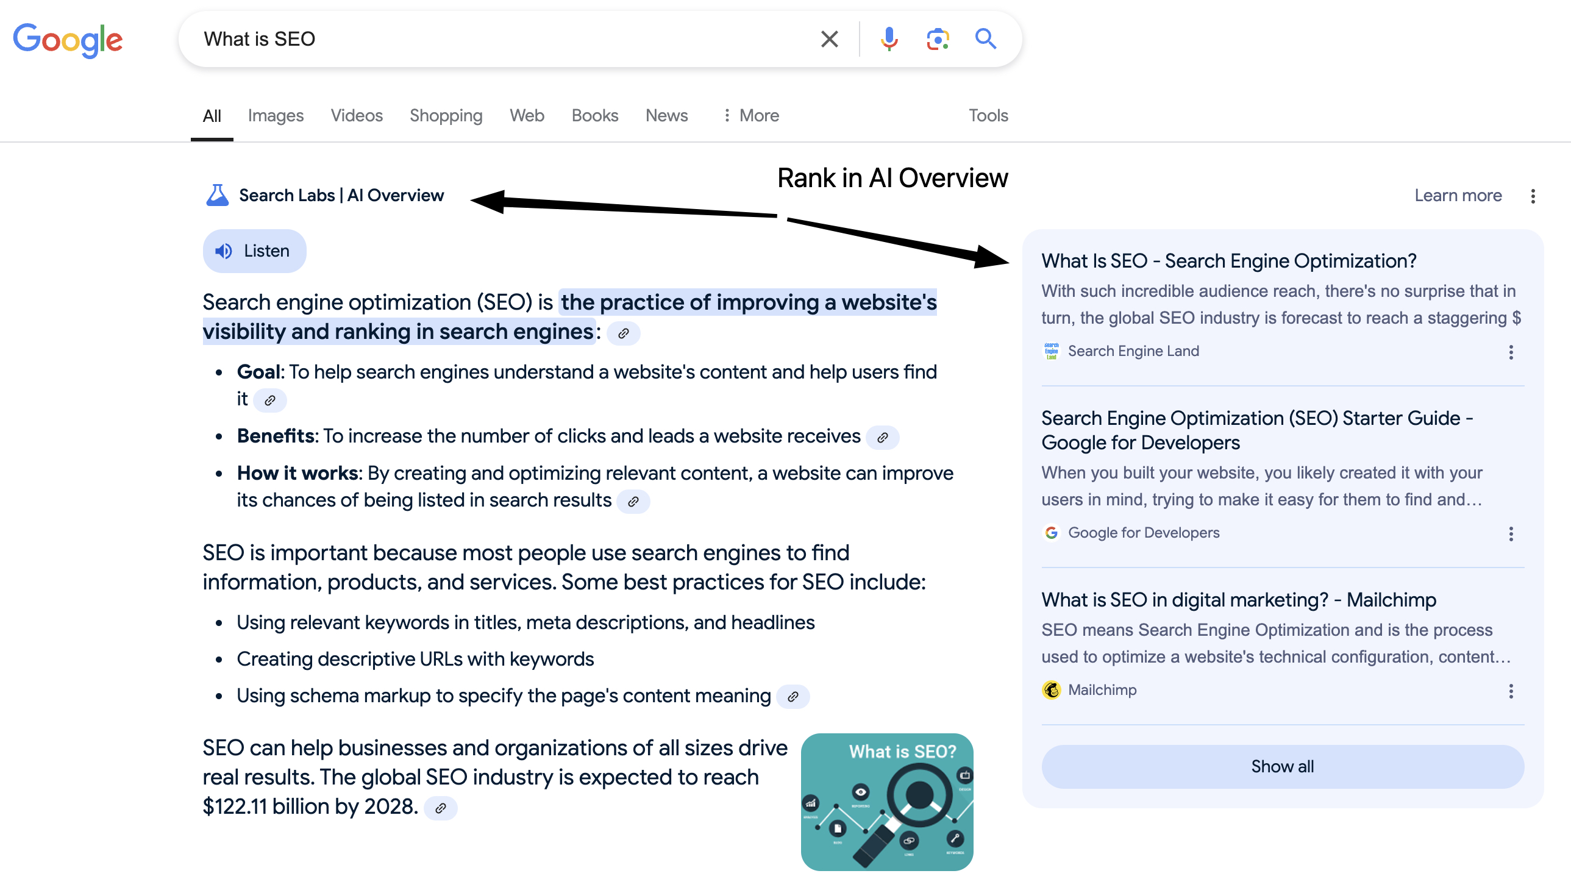Open the SEO Starter Guide Google for Developers result
The width and height of the screenshot is (1571, 879).
point(1258,430)
